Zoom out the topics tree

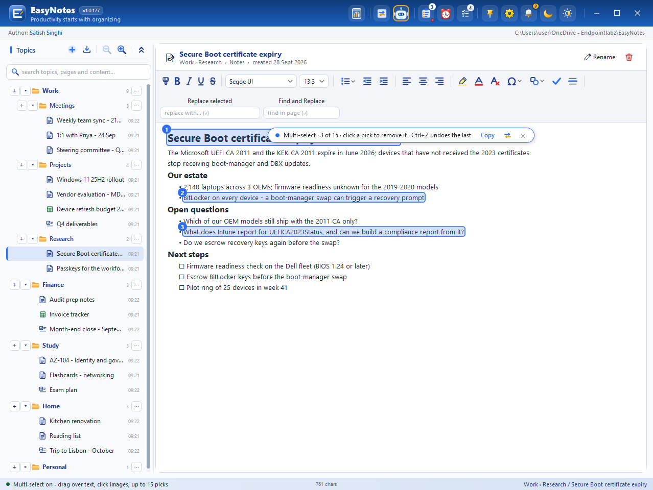[x=107, y=50]
